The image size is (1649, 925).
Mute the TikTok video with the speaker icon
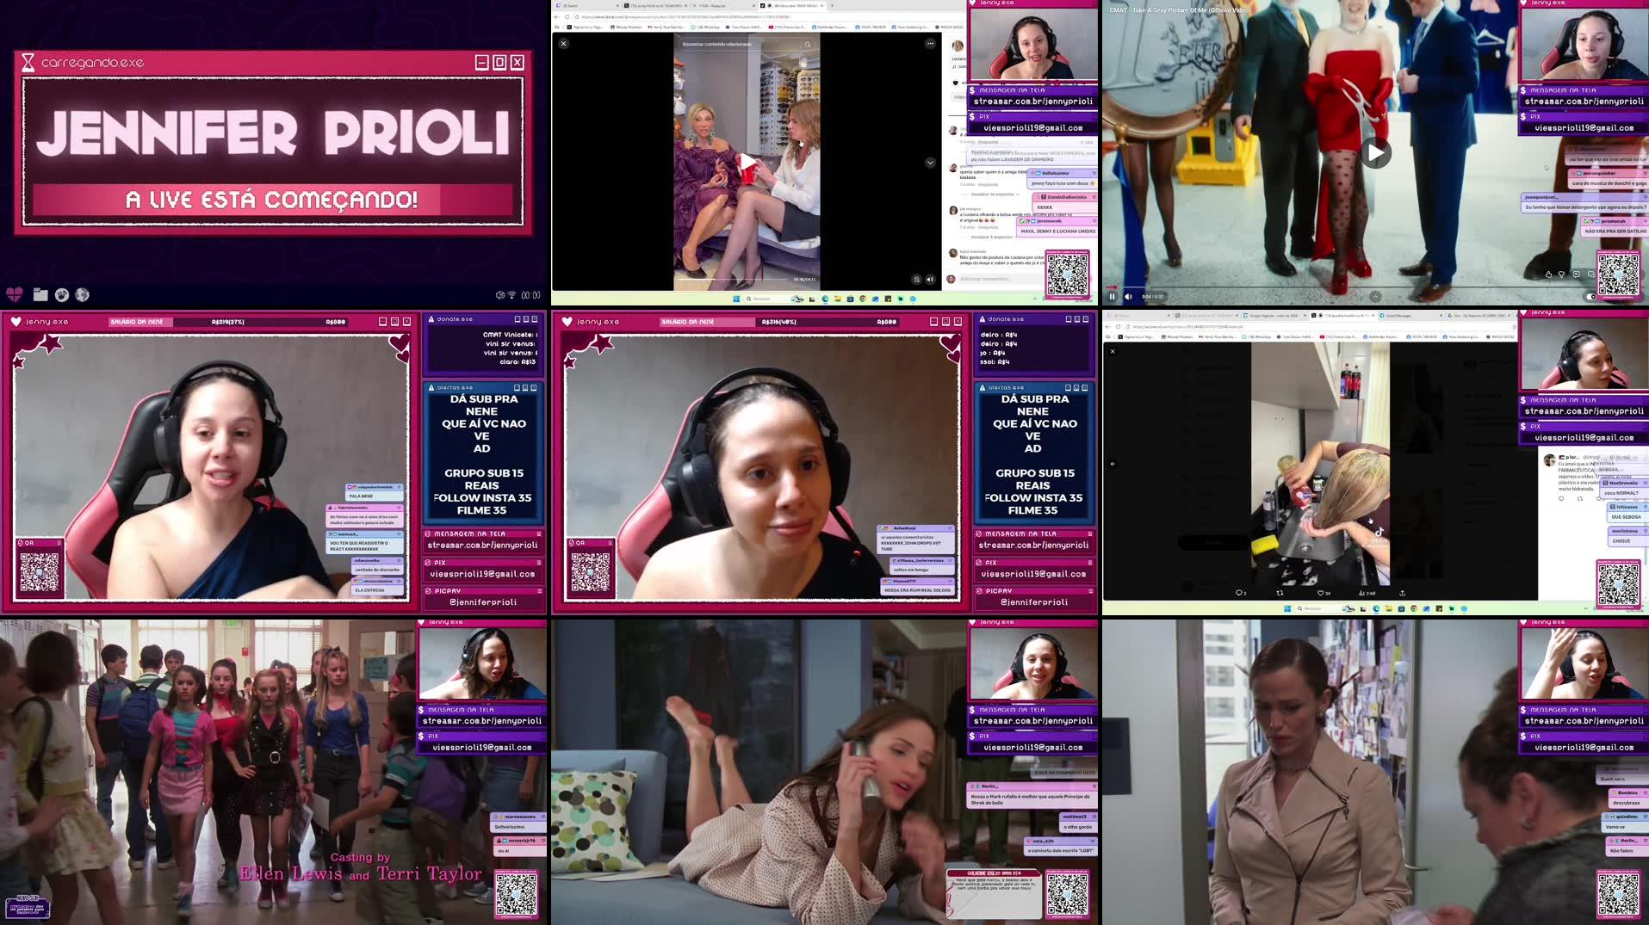[x=930, y=279]
